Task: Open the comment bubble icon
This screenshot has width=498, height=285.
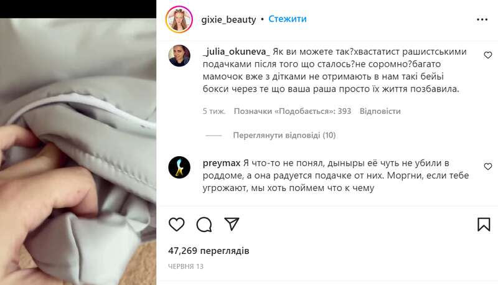Action: [x=204, y=225]
